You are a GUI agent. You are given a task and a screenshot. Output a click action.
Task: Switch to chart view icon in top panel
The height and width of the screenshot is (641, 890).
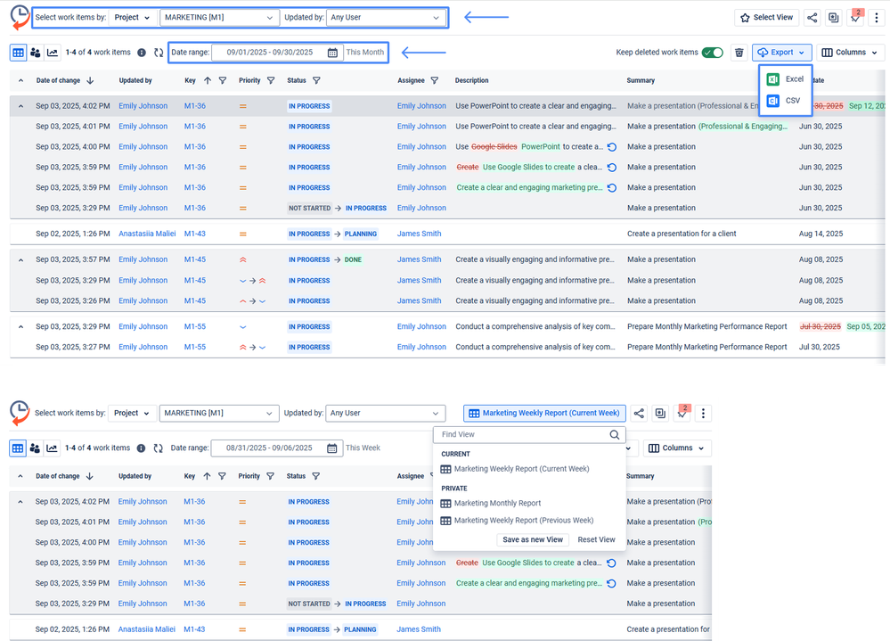pos(53,53)
